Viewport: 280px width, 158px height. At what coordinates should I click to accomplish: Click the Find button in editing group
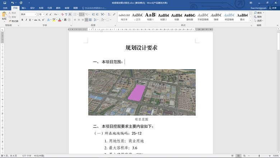(x=259, y=13)
